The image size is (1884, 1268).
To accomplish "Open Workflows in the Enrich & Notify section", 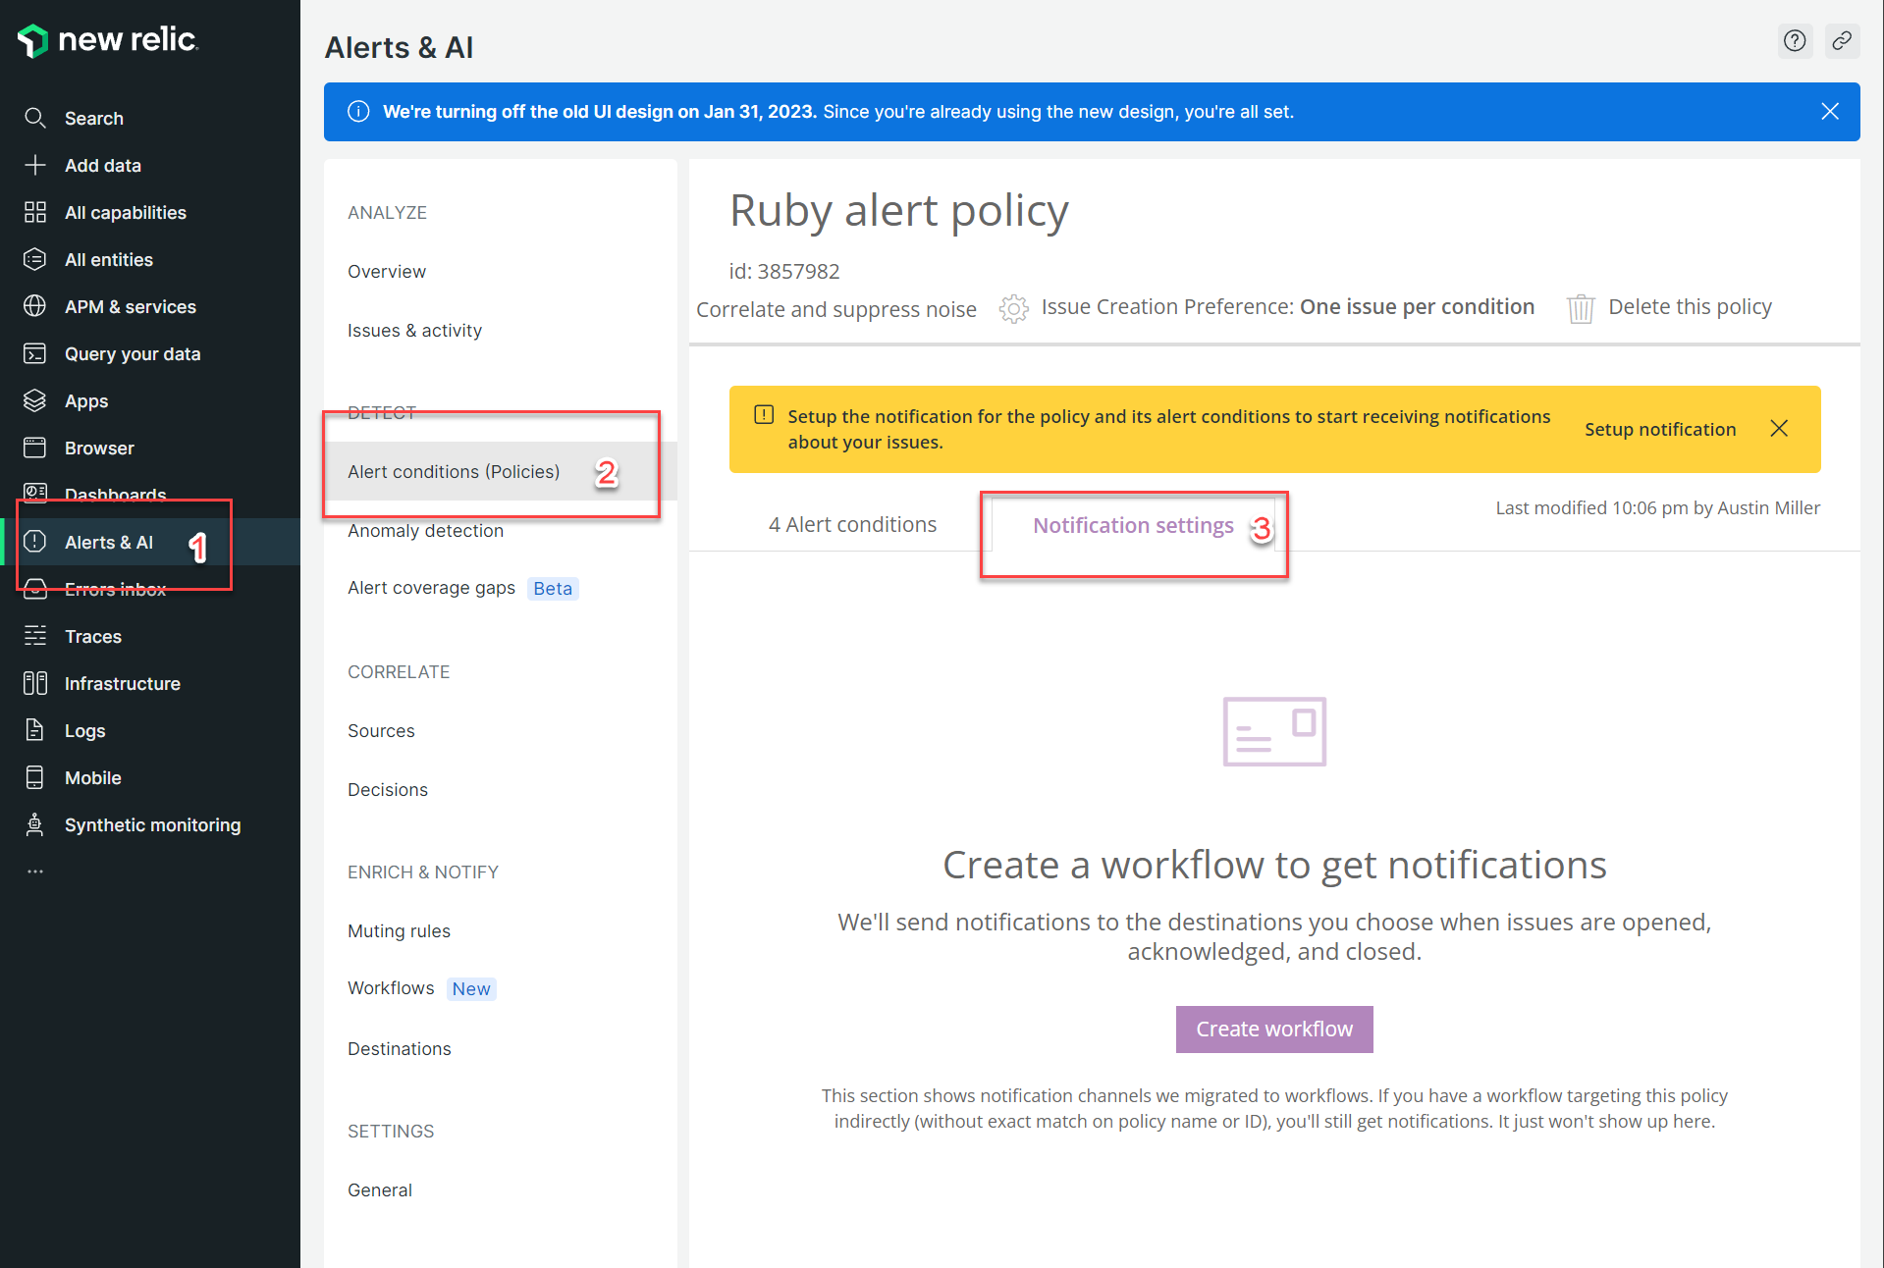I will [391, 988].
